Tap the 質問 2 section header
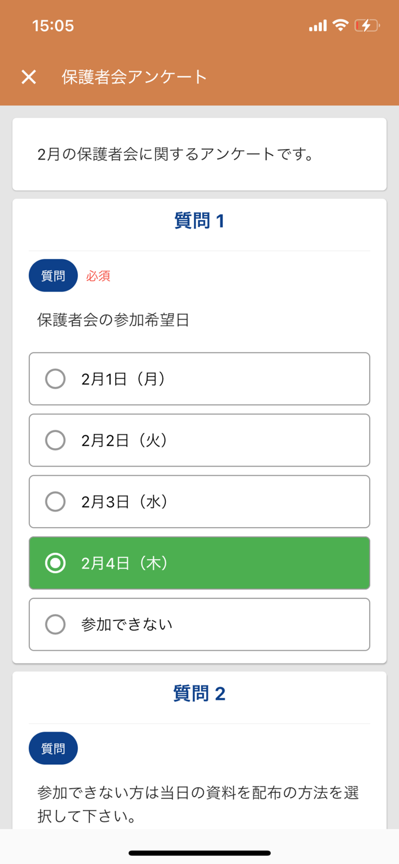This screenshot has height=864, width=399. coord(199,694)
